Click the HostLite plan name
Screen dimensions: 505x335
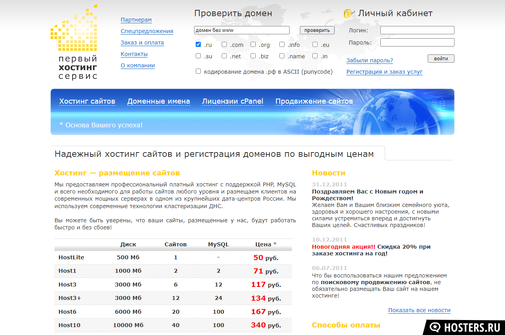point(71,257)
